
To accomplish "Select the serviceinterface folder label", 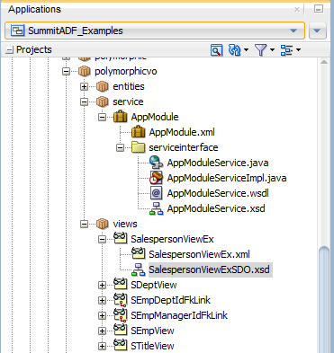I will click(184, 147).
